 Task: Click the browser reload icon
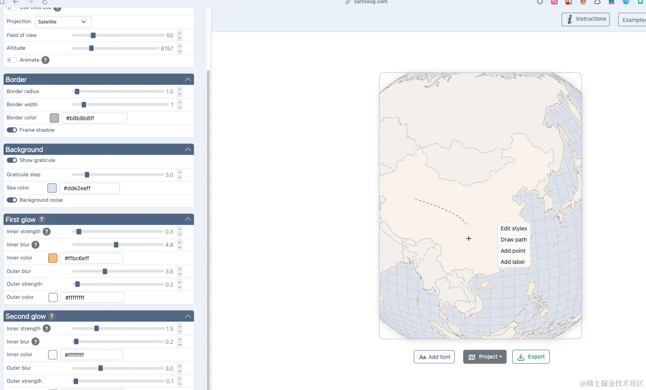click(x=45, y=2)
